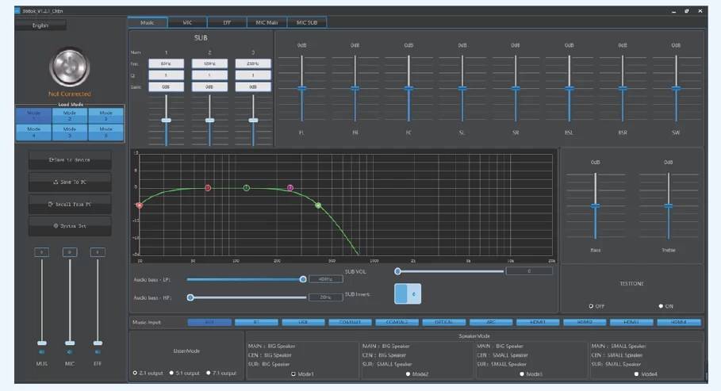Toggle the SUB Invert switch
Screen dimensions: 721x391
click(x=408, y=294)
